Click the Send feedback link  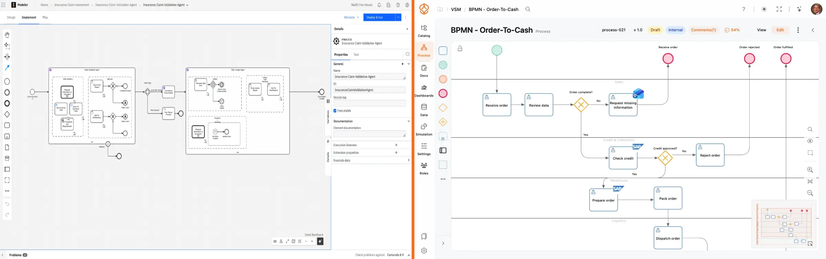[314, 235]
